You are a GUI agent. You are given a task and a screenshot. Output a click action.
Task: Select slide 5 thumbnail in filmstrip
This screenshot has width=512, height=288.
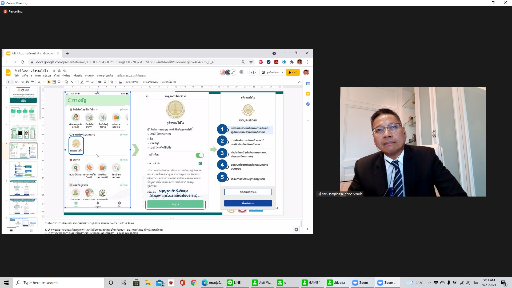click(23, 169)
